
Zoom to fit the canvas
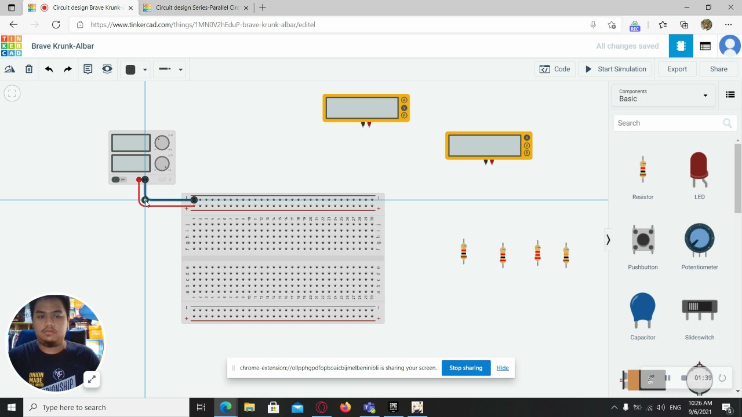tap(12, 93)
